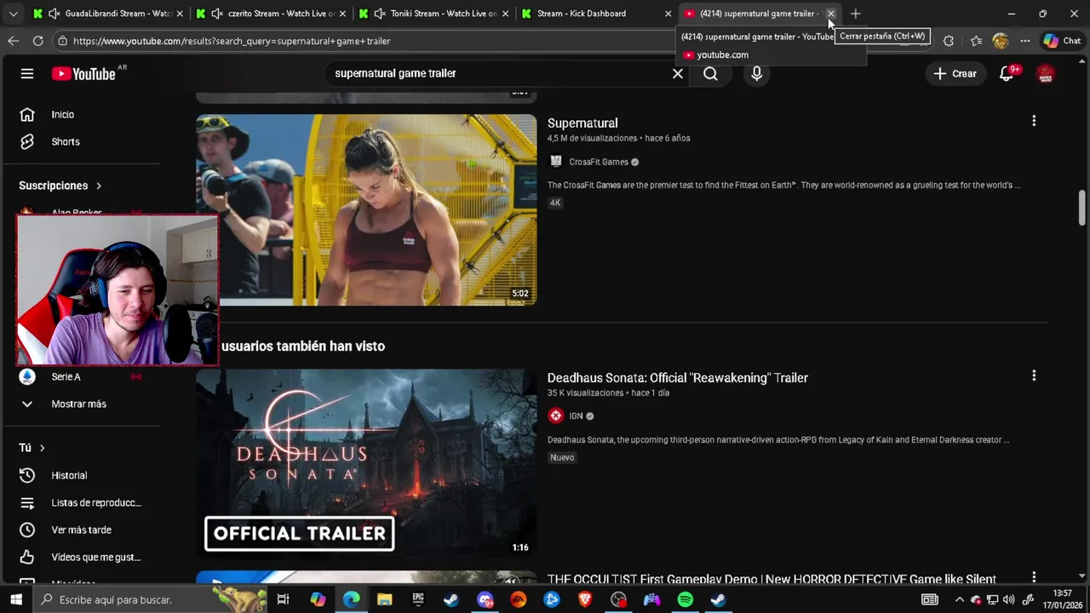
Task: Toggle system volume speaker icon in tray
Action: pyautogui.click(x=1009, y=599)
